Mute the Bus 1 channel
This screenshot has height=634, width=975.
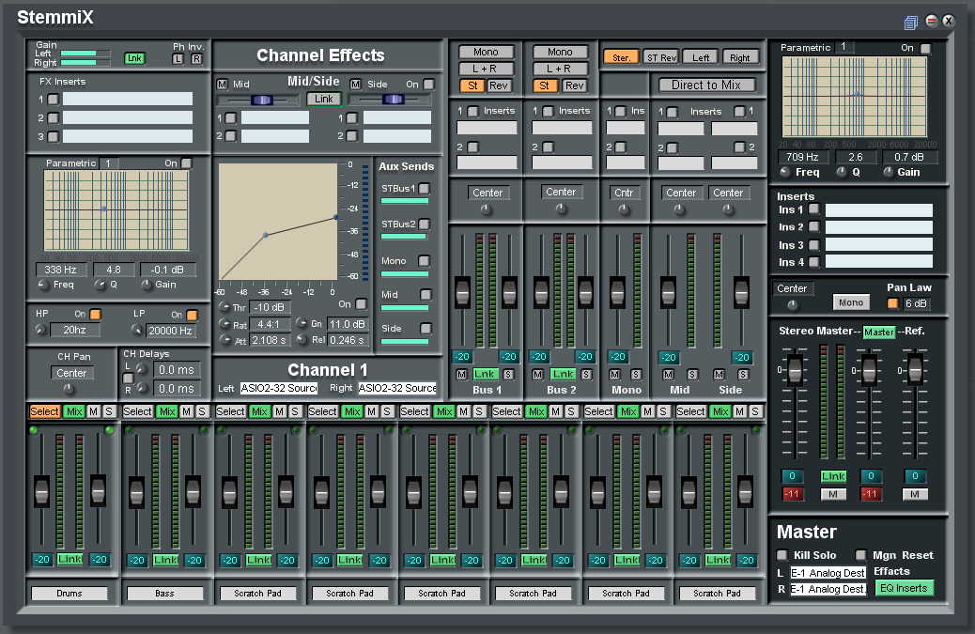[x=461, y=375]
